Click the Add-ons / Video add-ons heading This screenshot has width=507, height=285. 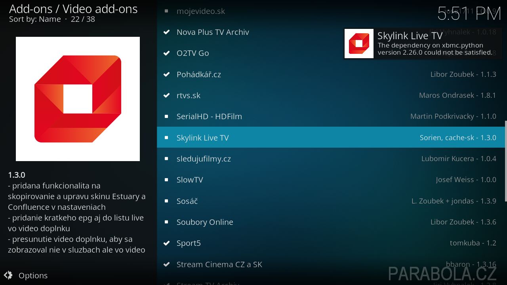pyautogui.click(x=73, y=9)
